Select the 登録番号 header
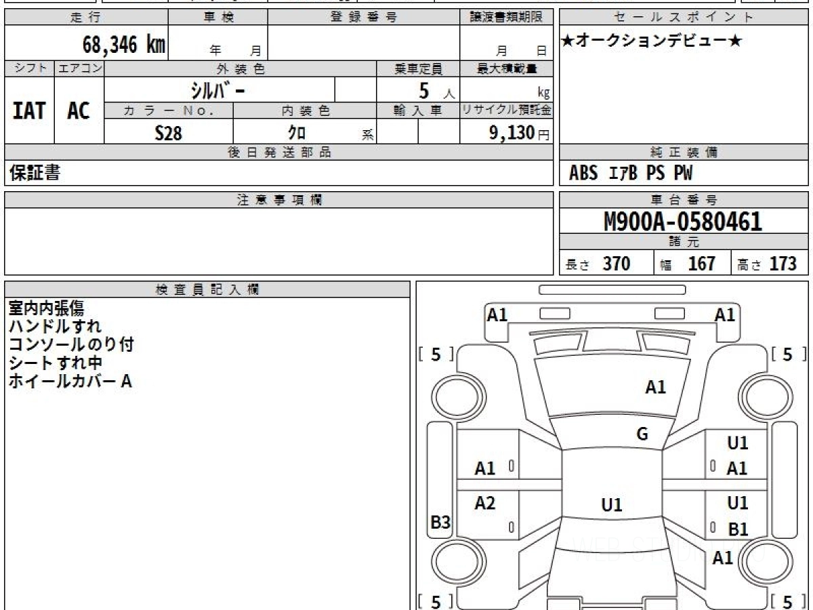The height and width of the screenshot is (610, 813). coord(364,18)
